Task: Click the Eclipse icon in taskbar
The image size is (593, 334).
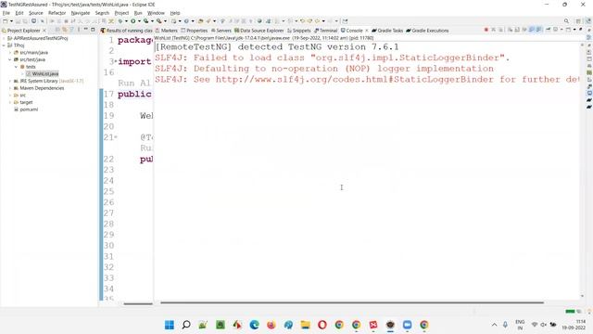Action: [x=390, y=325]
